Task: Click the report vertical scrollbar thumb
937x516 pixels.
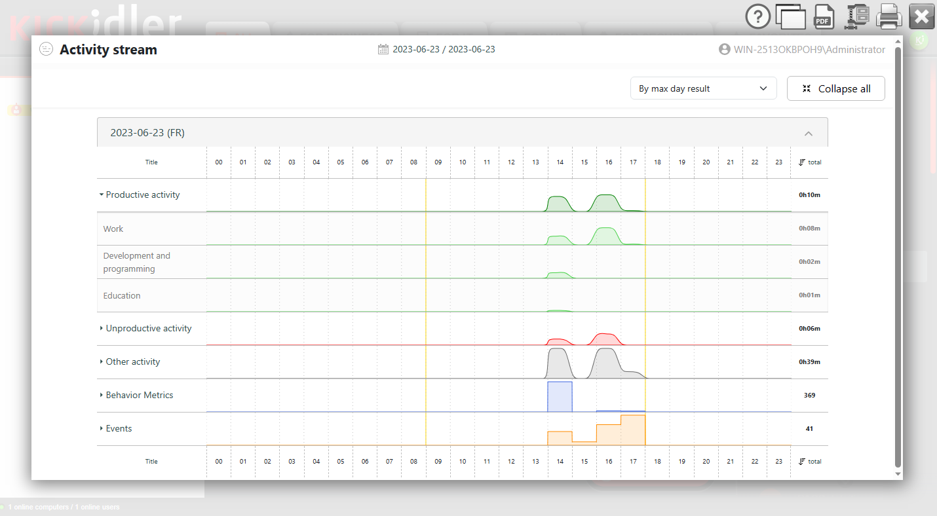Action: (x=898, y=257)
